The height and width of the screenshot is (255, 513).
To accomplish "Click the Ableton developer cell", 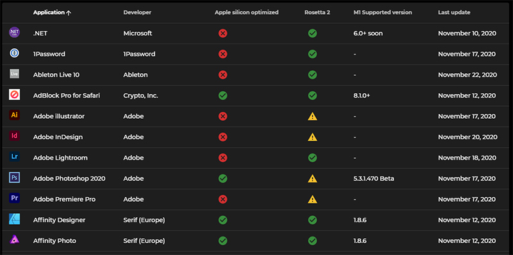I will point(135,75).
